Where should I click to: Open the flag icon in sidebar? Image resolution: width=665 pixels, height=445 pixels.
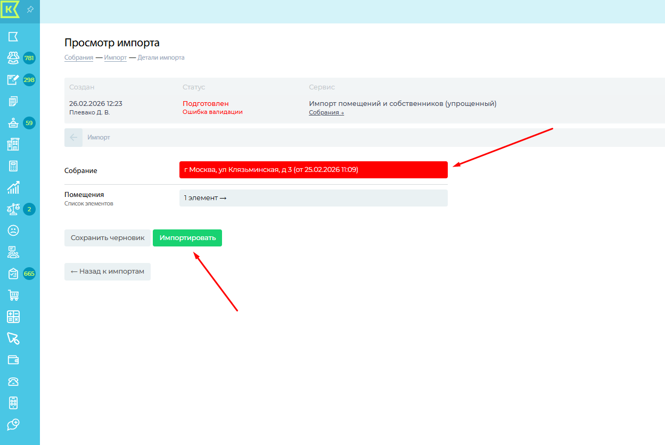point(13,36)
